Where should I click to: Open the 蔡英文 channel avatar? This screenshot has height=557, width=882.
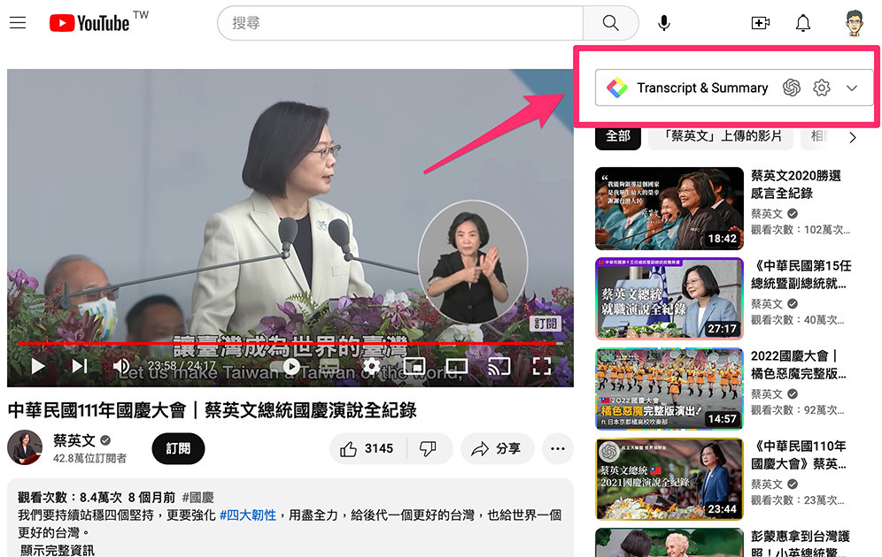25,447
